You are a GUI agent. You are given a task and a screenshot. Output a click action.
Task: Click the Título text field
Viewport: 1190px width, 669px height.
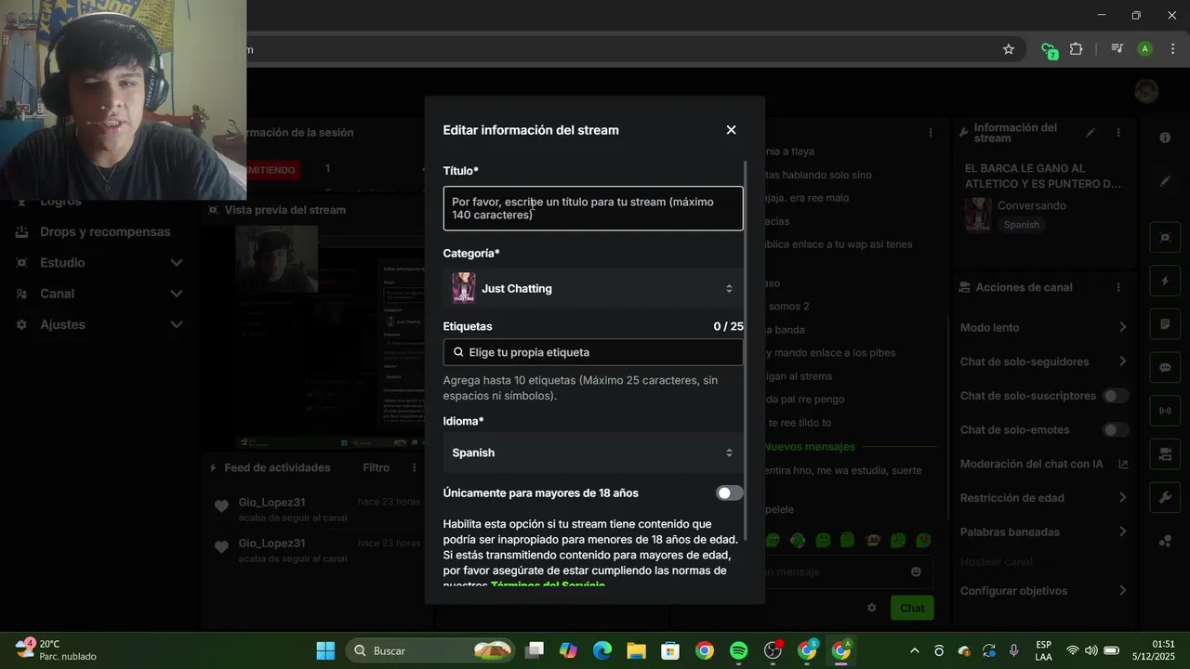coord(593,208)
